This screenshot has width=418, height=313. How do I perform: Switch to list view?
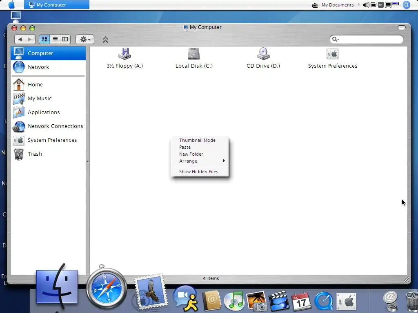tap(55, 40)
